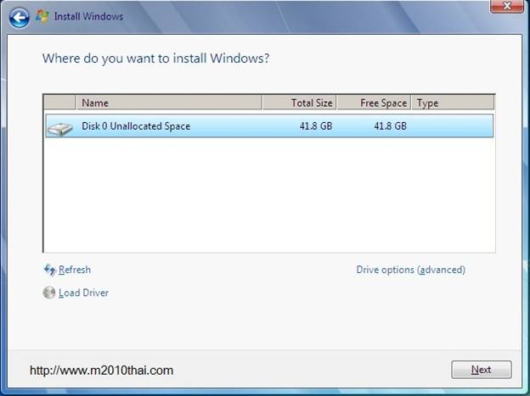The width and height of the screenshot is (530, 396).
Task: Click the Next button
Action: click(x=482, y=370)
